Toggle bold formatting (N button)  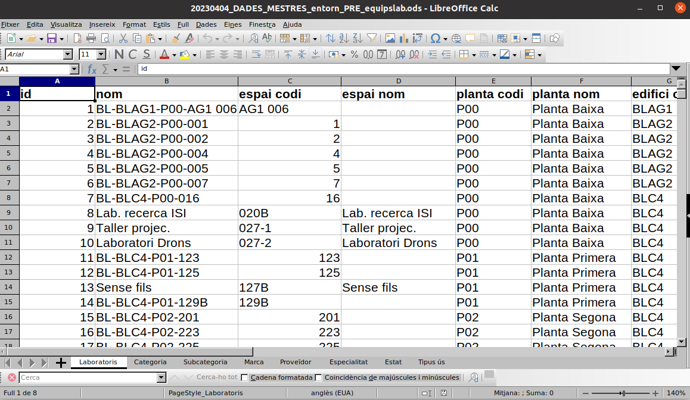pos(119,55)
